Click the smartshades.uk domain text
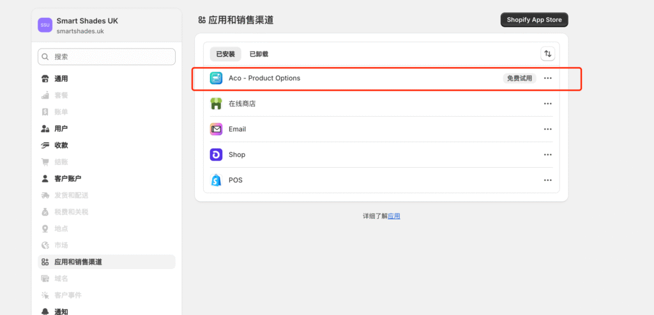Viewport: 654px width, 315px height. pos(80,31)
